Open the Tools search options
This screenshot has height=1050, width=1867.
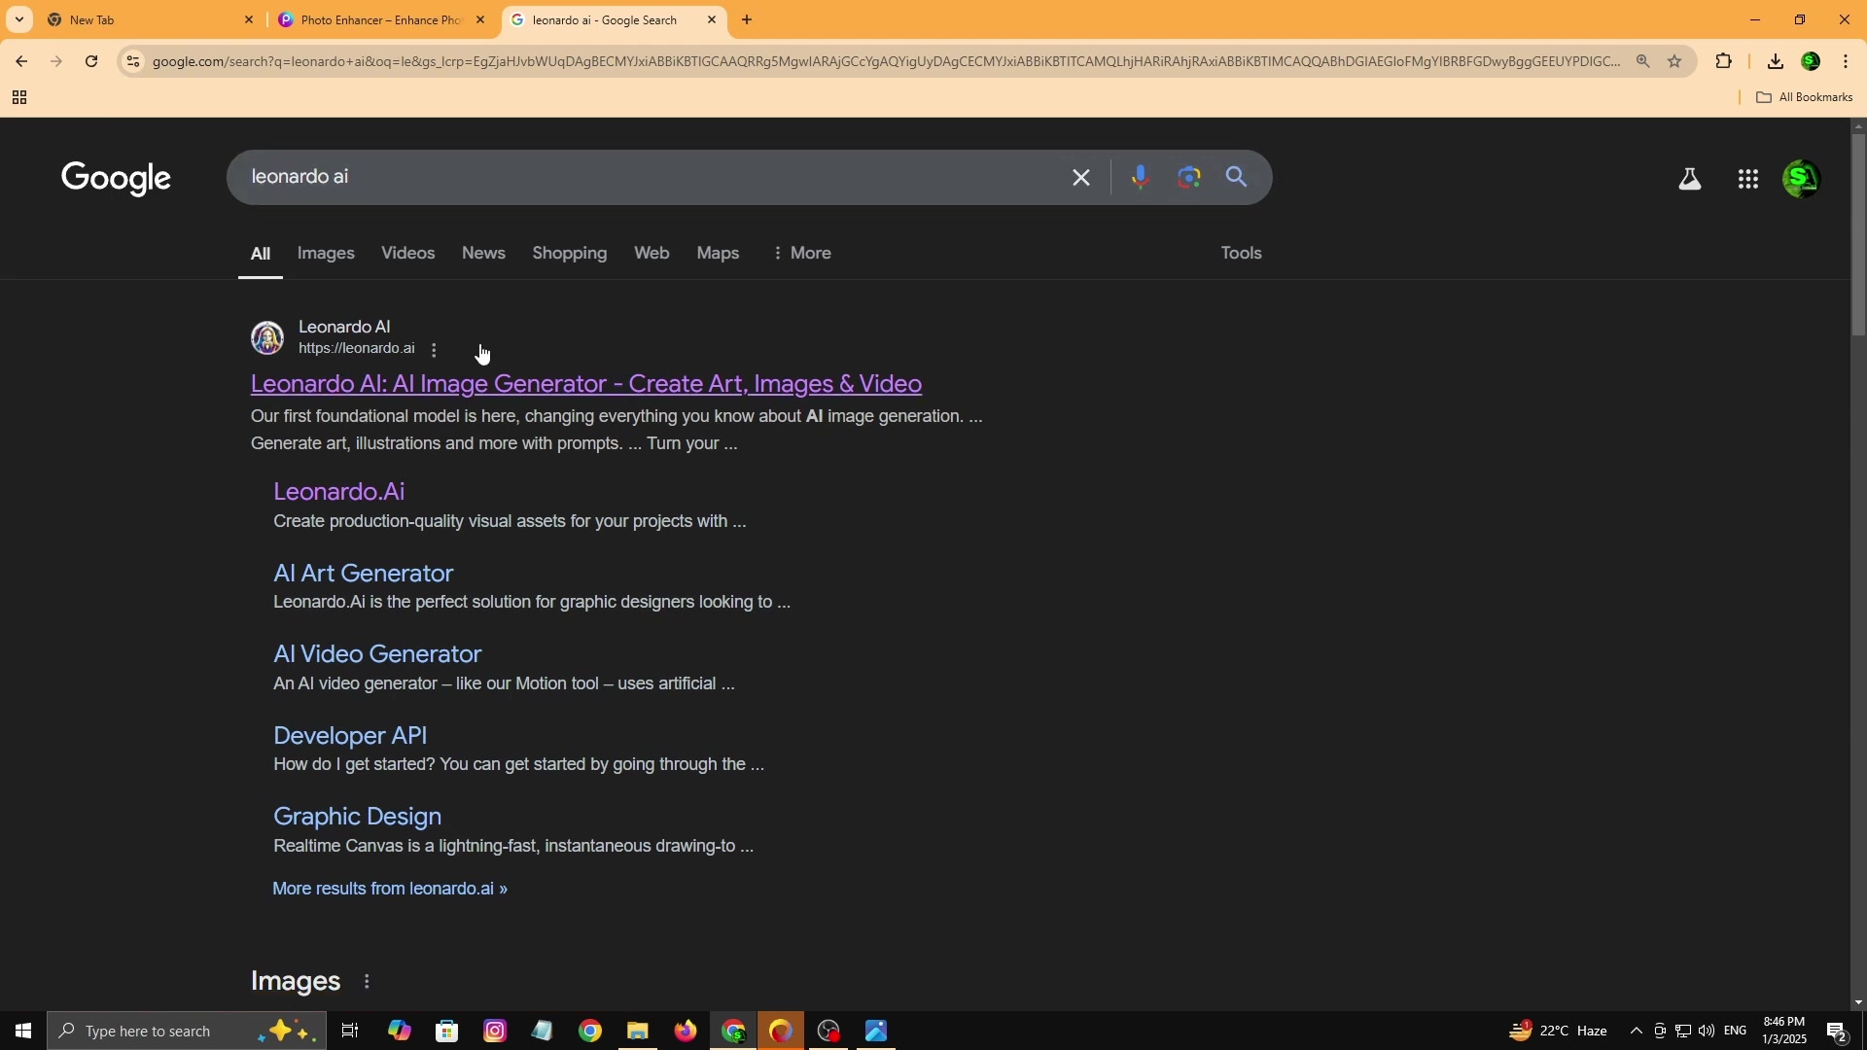pyautogui.click(x=1242, y=253)
